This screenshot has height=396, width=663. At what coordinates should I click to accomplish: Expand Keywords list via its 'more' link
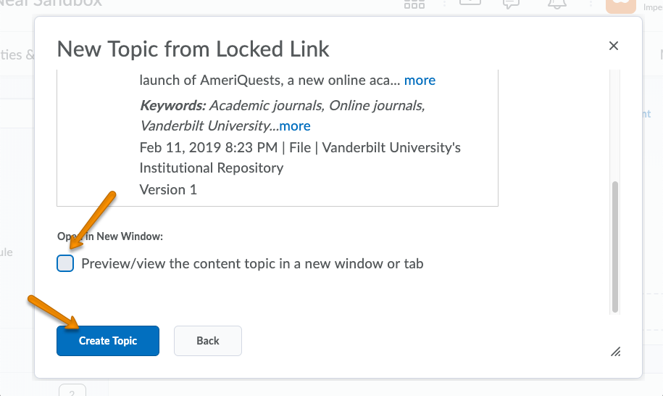pos(295,125)
